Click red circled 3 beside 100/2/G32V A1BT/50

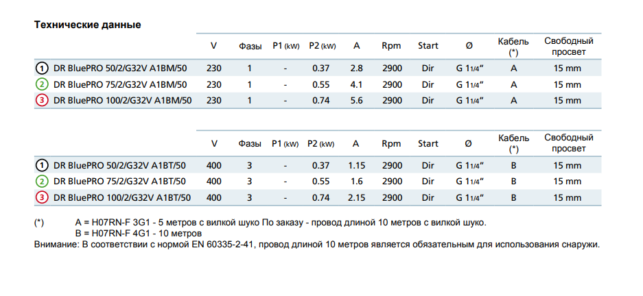[42, 197]
